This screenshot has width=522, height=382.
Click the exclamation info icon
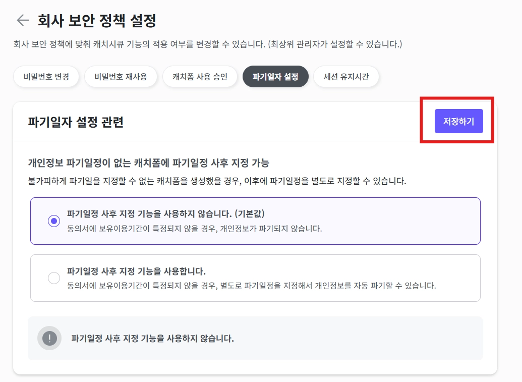coord(49,339)
